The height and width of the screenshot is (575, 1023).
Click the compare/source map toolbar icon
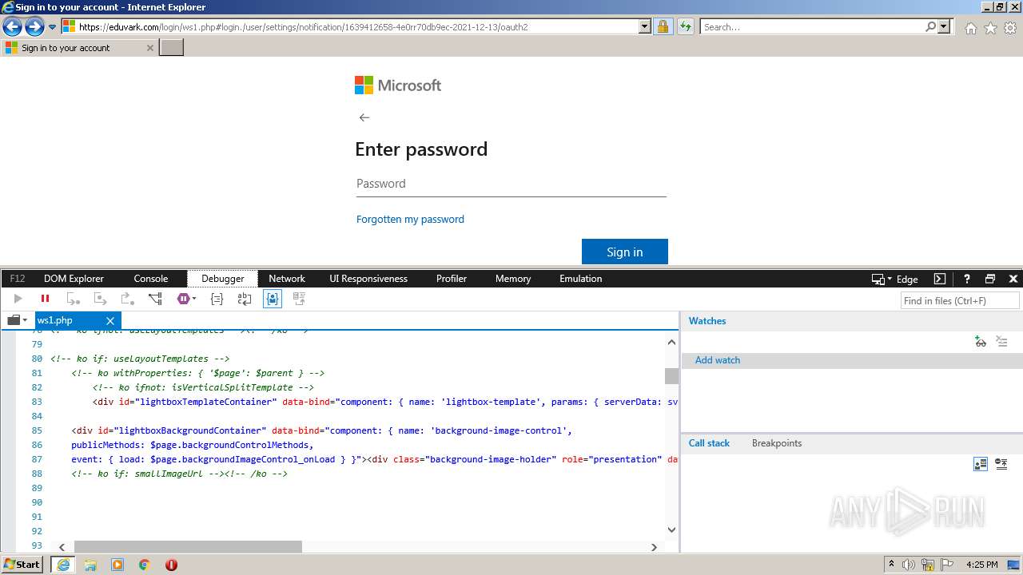(300, 299)
